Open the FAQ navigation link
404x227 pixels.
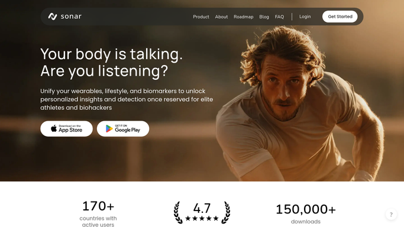(279, 17)
